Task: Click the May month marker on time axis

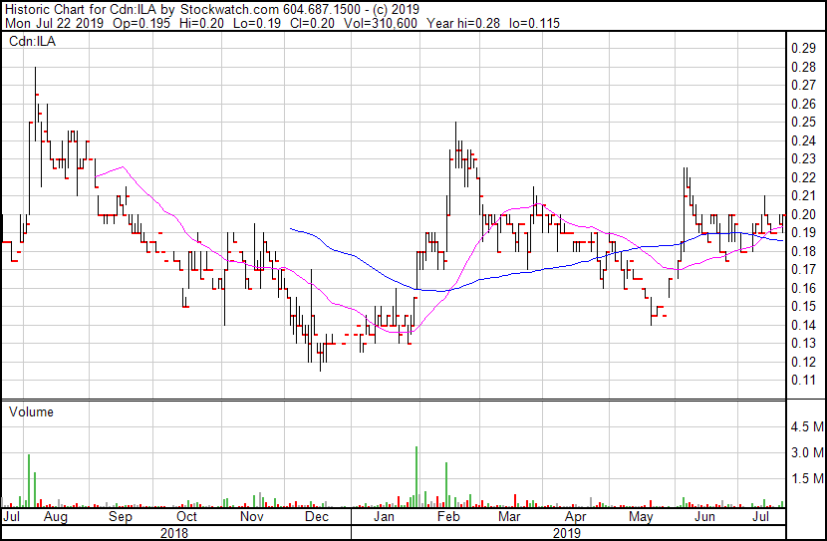Action: (x=640, y=517)
